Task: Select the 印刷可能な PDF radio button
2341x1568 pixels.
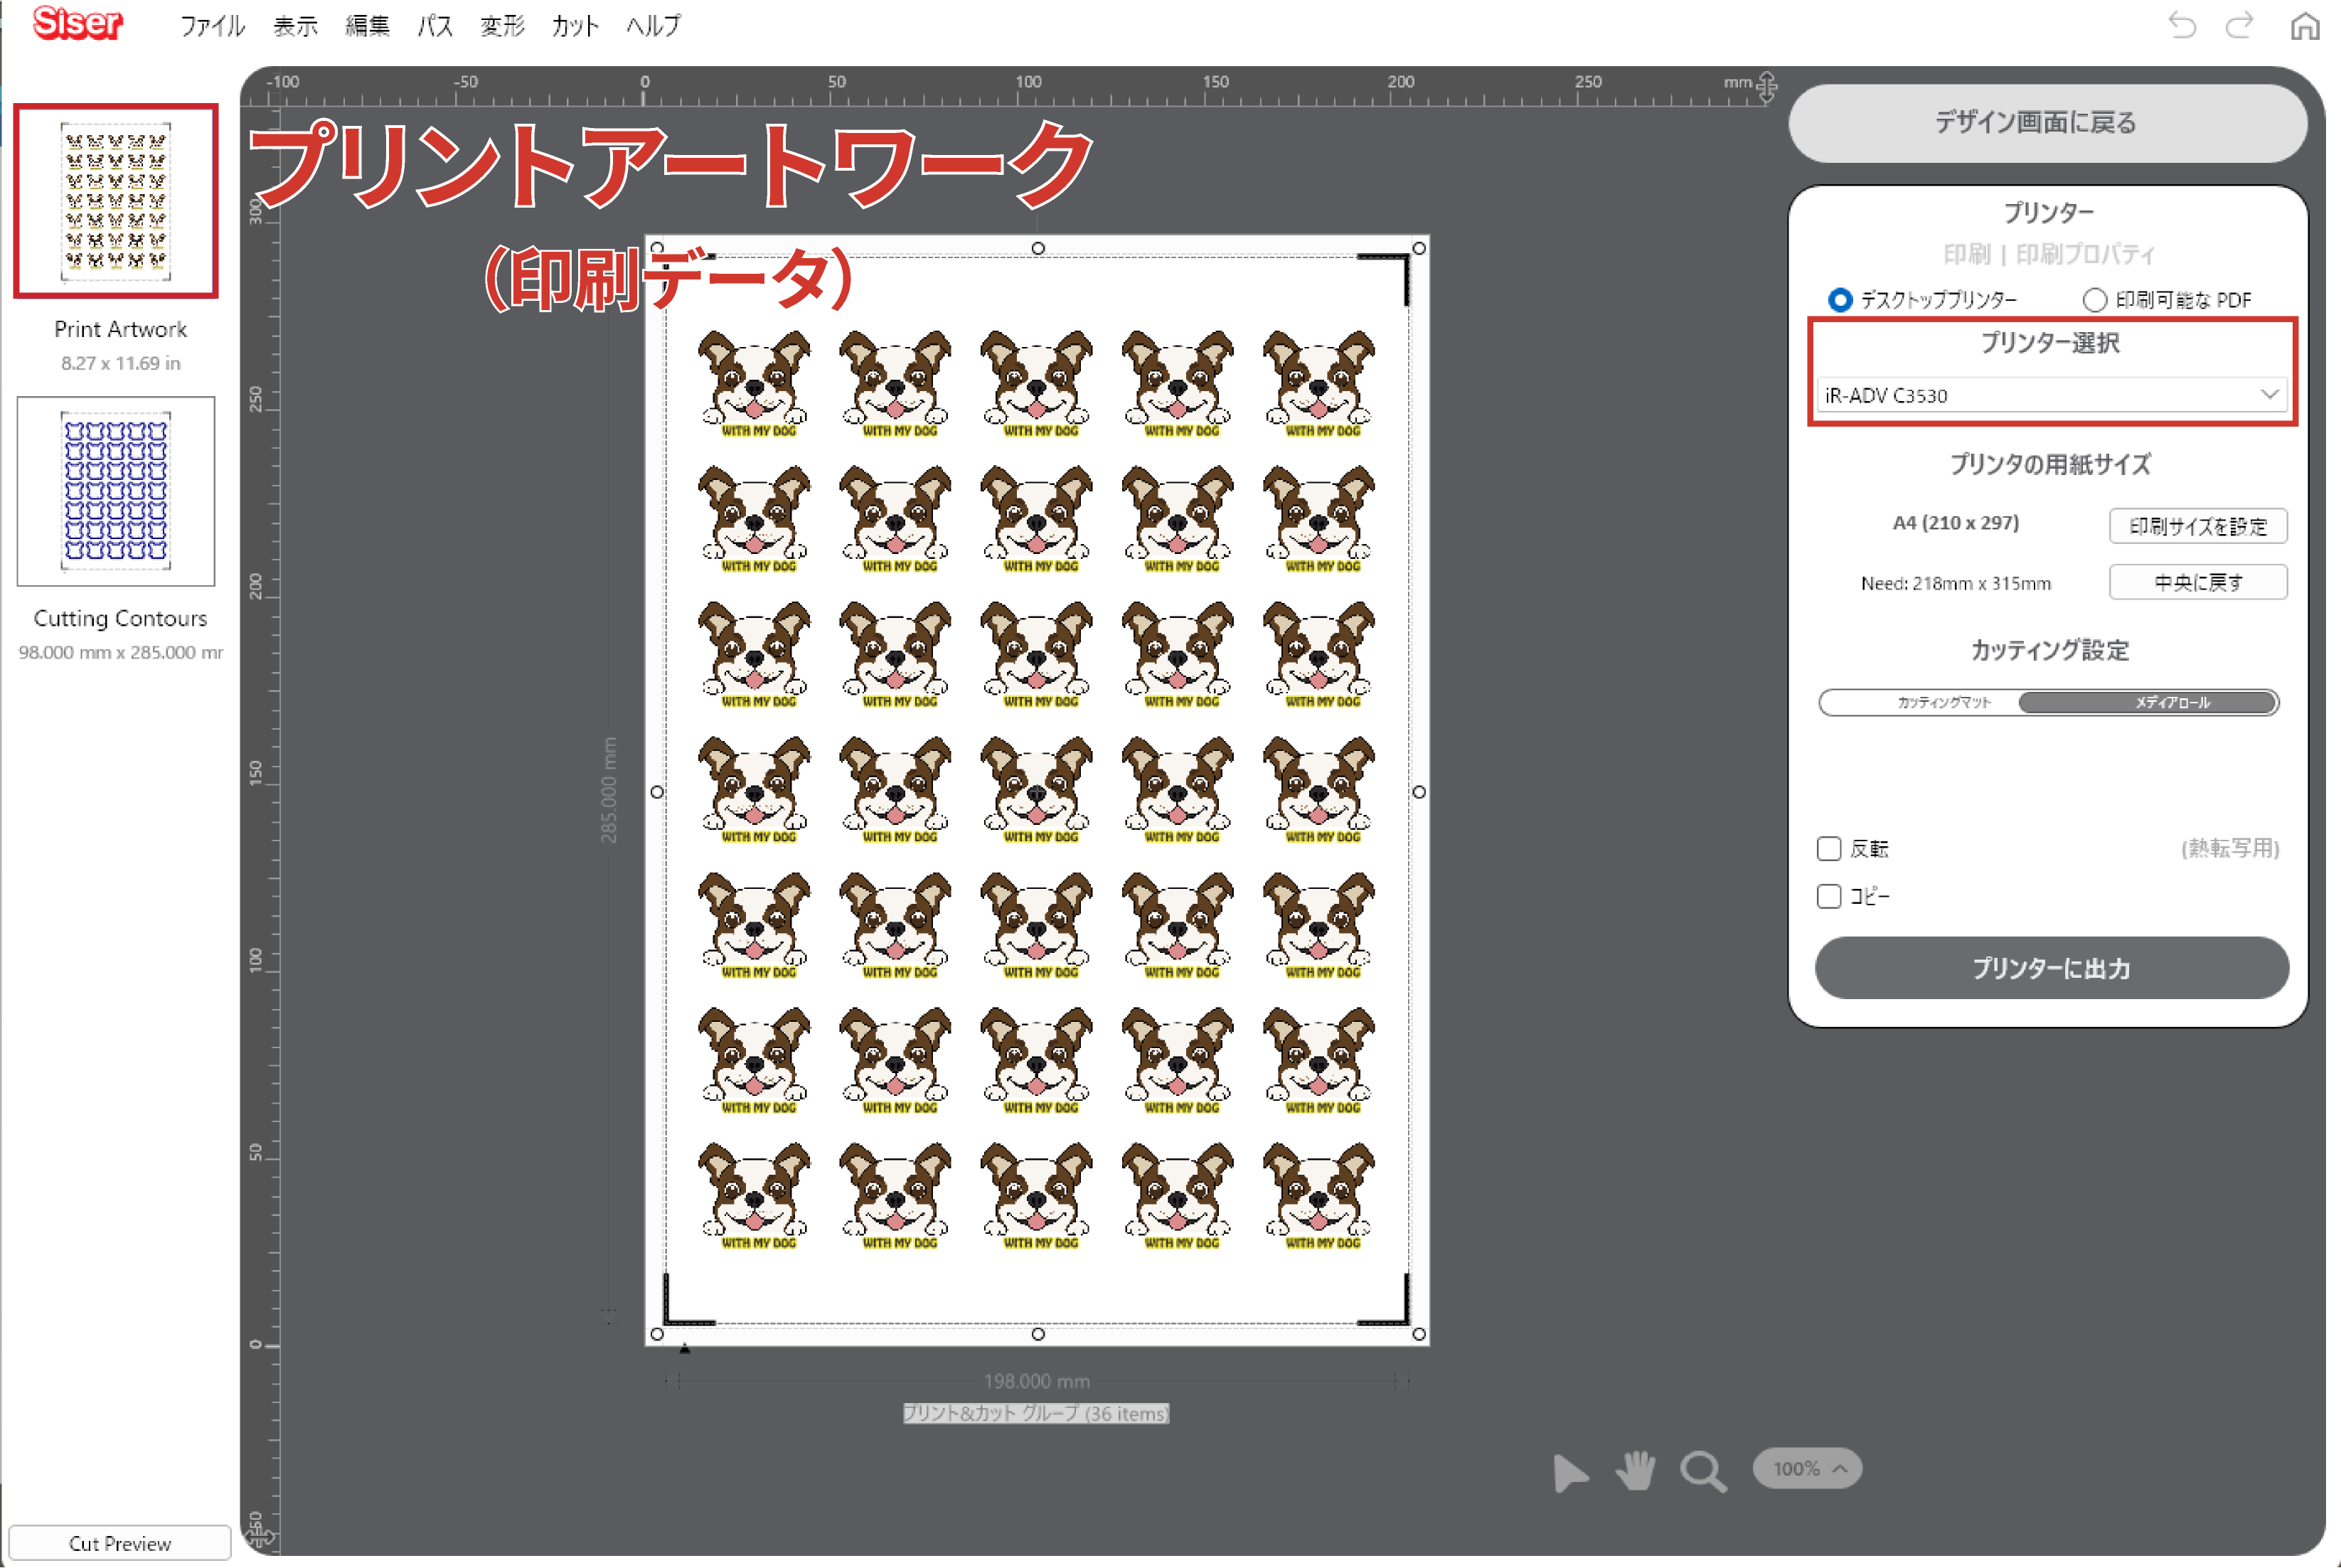Action: pyautogui.click(x=2094, y=299)
